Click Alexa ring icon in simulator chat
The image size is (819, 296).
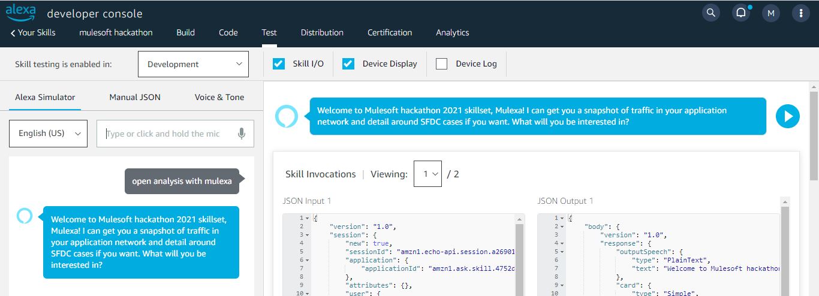(x=25, y=216)
